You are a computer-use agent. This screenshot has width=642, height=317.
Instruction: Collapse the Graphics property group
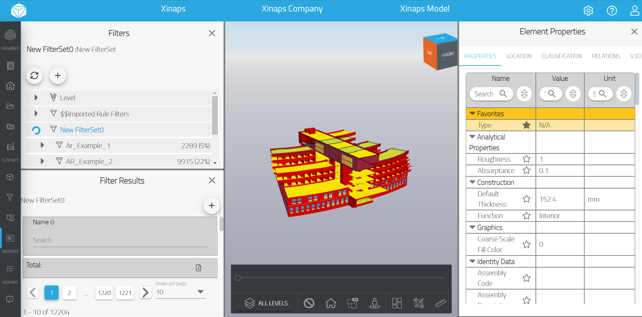(472, 227)
